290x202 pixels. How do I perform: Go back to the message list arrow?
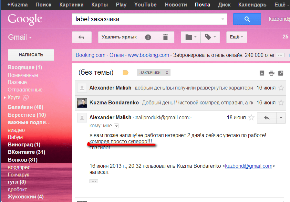[x=82, y=37]
